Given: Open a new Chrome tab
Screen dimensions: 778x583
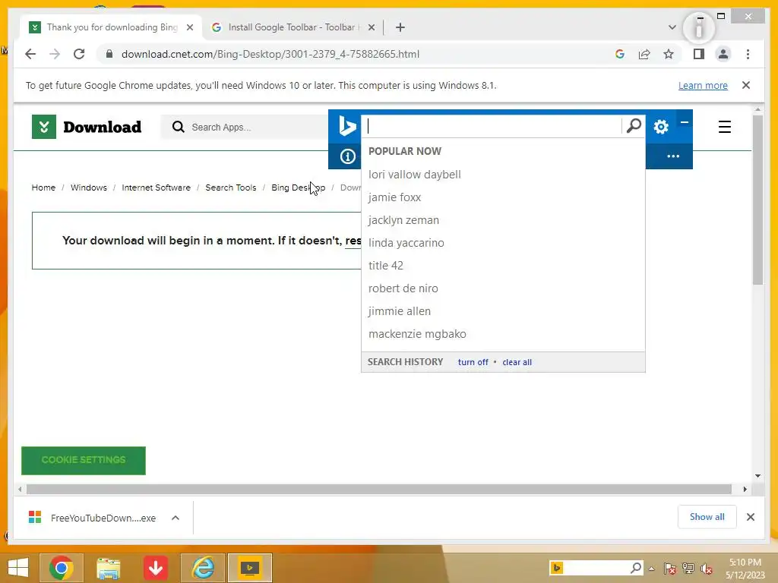Looking at the screenshot, I should (400, 27).
